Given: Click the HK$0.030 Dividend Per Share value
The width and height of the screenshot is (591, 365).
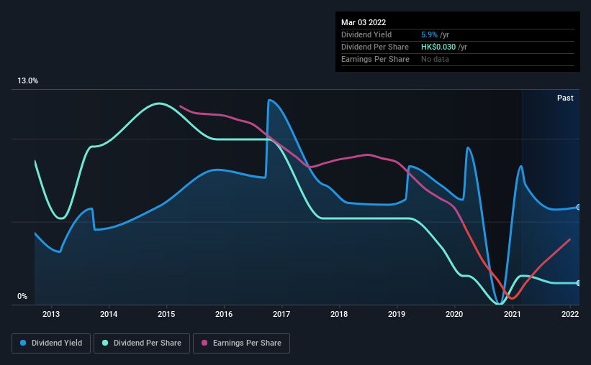Looking at the screenshot, I should point(438,47).
